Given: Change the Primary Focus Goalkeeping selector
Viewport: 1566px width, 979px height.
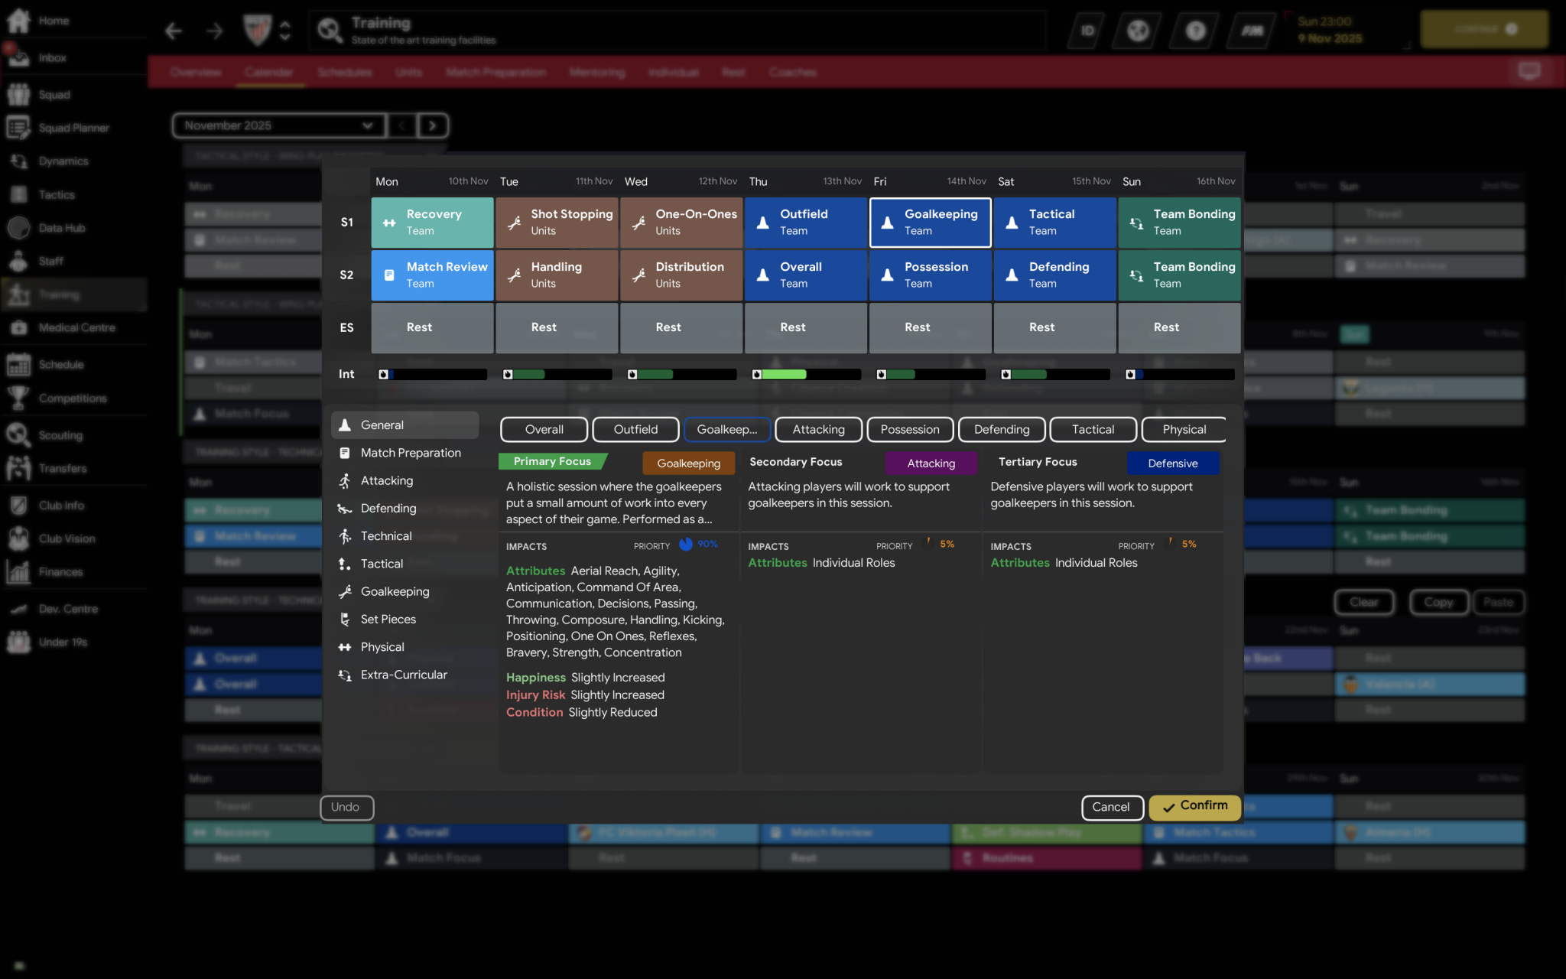Looking at the screenshot, I should 687,463.
